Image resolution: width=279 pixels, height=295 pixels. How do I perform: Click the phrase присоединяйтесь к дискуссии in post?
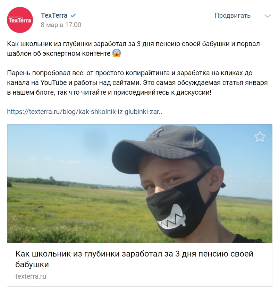click(162, 92)
